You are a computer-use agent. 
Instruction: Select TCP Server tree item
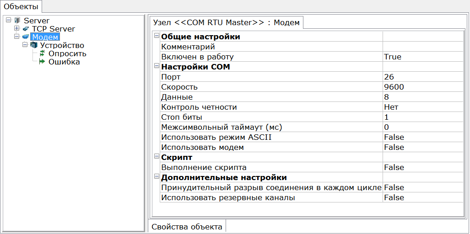[x=54, y=29]
